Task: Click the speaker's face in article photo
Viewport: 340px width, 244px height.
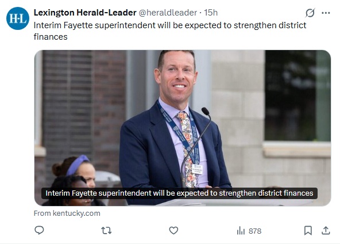Action: (x=178, y=76)
